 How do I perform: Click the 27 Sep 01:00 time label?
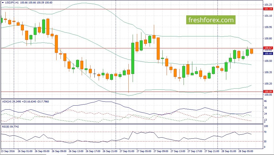click(127, 151)
